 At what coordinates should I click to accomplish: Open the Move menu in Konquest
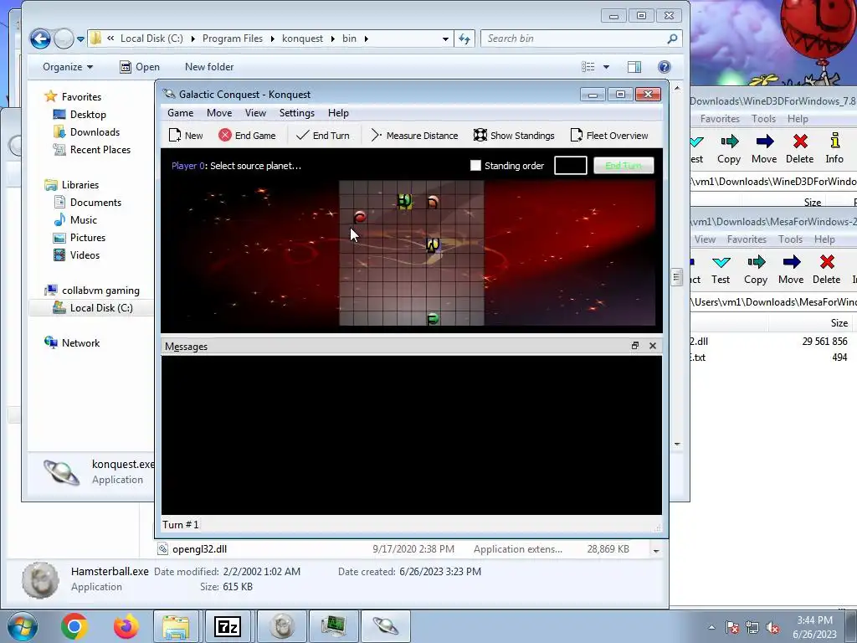pyautogui.click(x=219, y=113)
